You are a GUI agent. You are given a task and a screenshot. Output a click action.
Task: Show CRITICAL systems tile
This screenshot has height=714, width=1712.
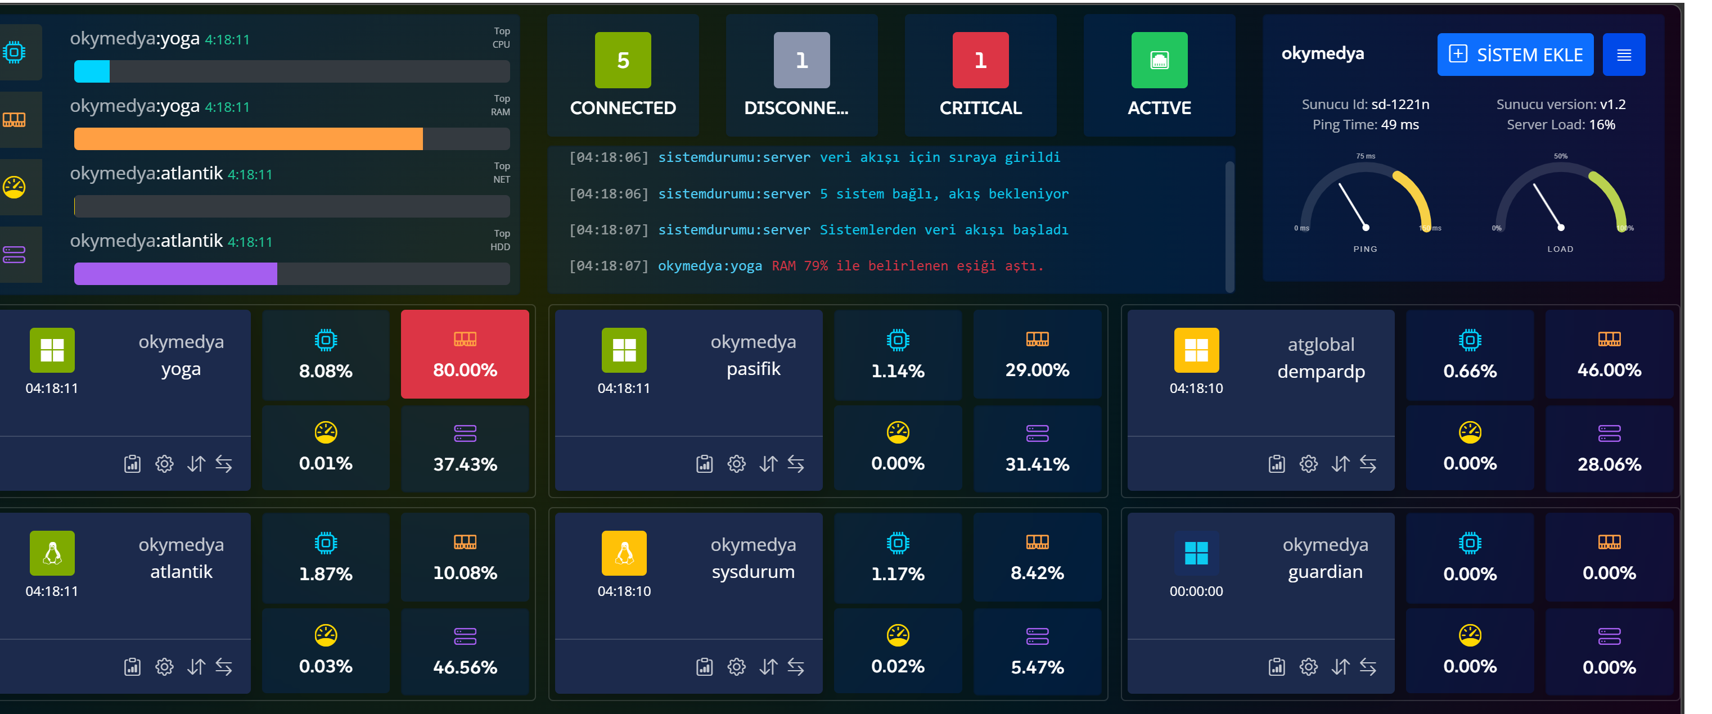tap(980, 75)
